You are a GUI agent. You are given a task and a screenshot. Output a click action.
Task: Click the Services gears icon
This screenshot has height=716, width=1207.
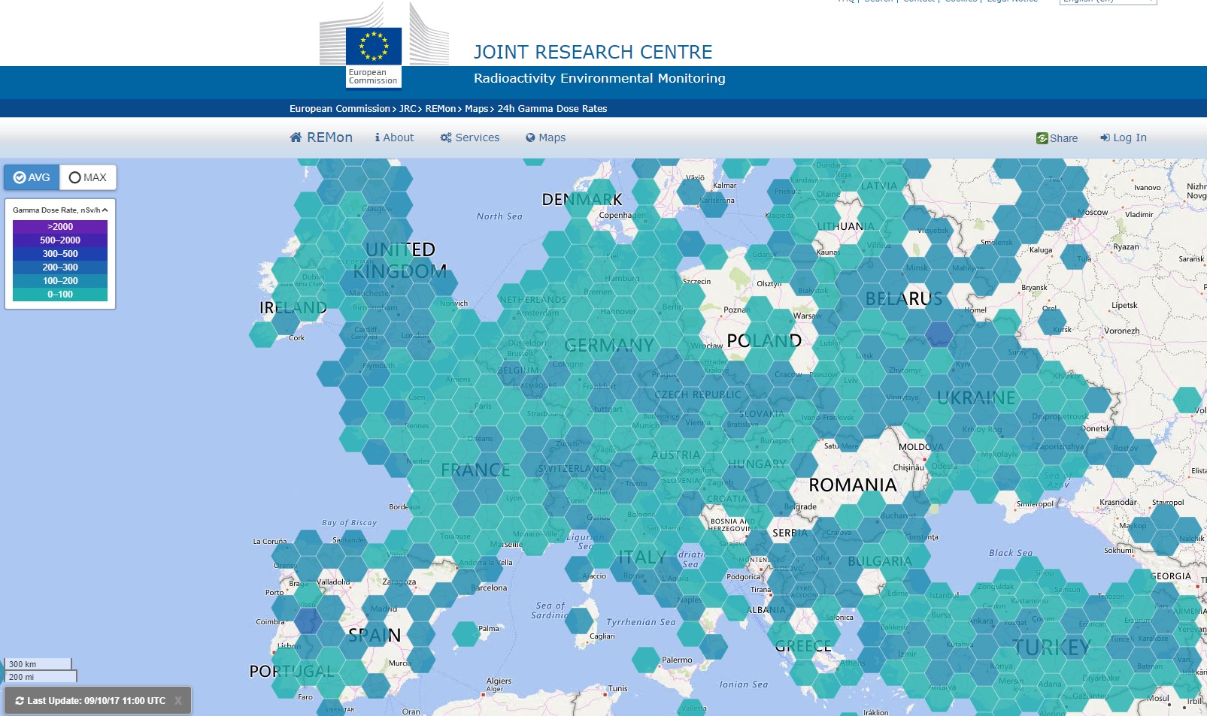coord(446,137)
